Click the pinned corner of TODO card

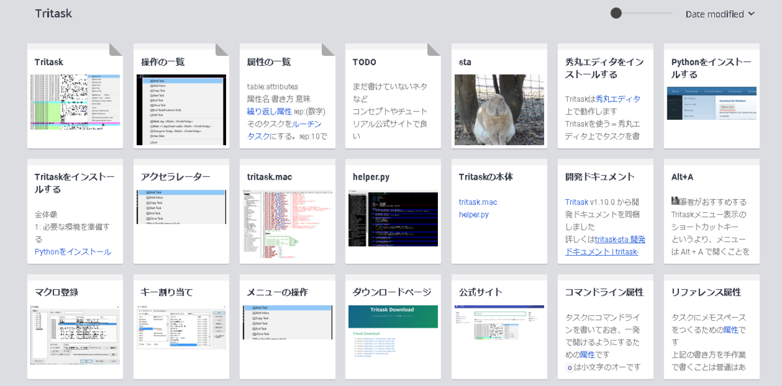434,49
